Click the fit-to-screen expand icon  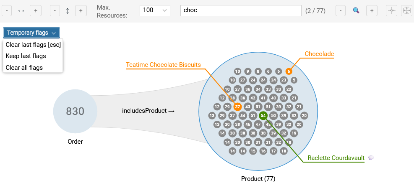(x=407, y=11)
